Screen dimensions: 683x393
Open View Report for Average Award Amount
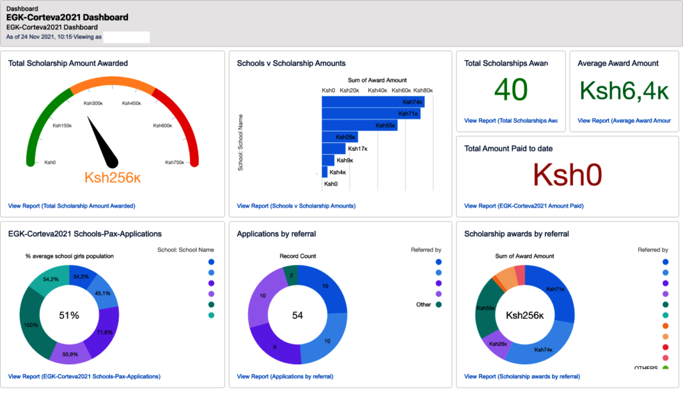[624, 121]
